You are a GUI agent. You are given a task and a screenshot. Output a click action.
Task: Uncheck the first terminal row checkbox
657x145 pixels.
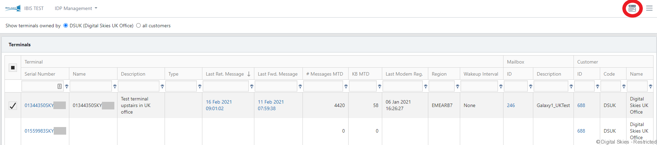tap(13, 106)
